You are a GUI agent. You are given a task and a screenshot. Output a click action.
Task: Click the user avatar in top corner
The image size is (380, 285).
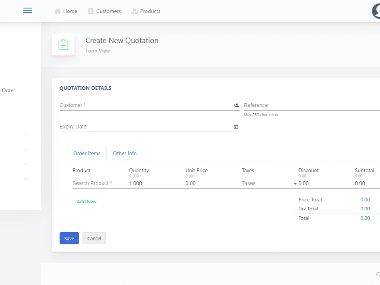click(376, 11)
